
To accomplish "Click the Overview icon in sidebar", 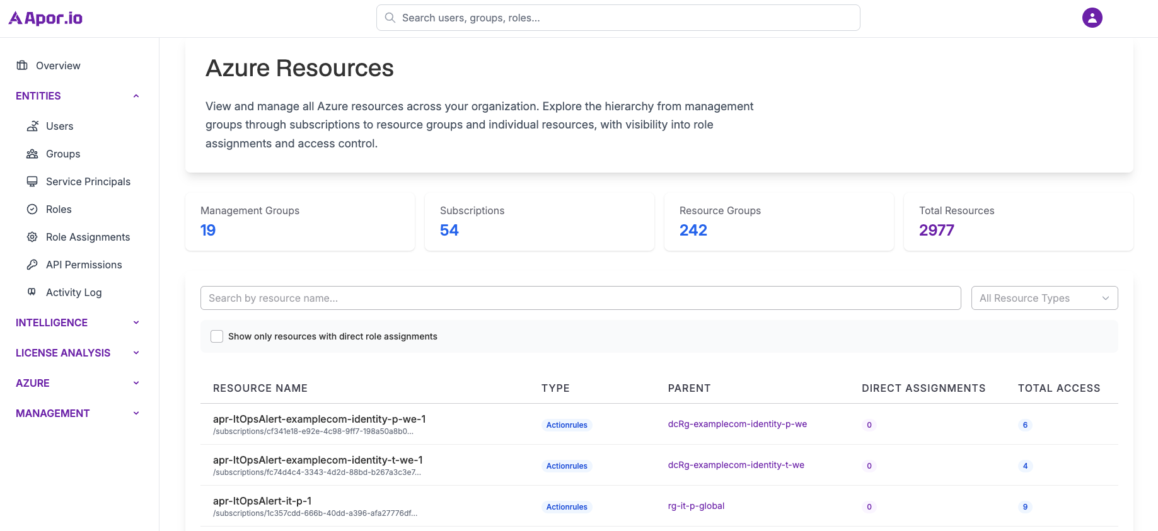I will tap(22, 66).
